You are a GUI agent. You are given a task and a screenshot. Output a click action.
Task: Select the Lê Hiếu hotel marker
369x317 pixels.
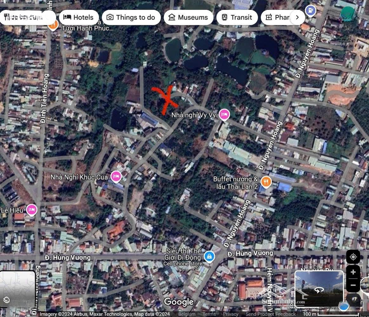(31, 209)
